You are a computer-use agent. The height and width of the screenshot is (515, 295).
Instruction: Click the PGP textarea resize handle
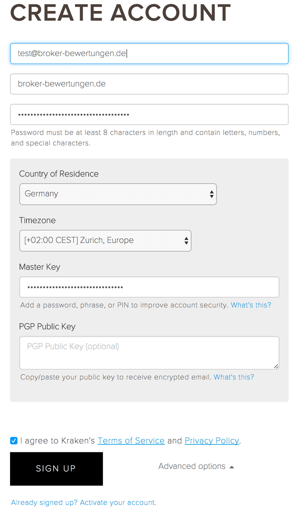pyautogui.click(x=276, y=366)
